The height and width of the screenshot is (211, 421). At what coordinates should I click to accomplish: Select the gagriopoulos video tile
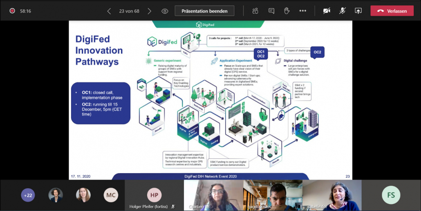[x=273, y=195]
